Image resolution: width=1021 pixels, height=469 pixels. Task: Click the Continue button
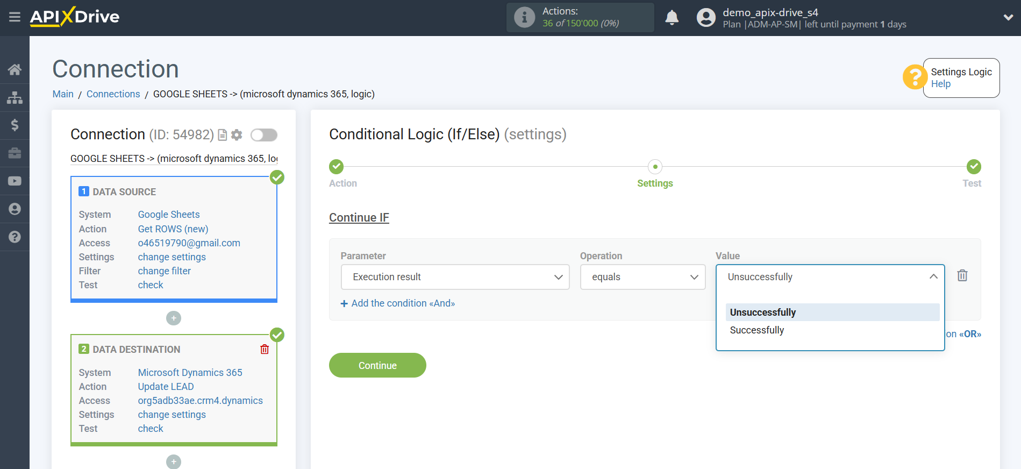[377, 365]
